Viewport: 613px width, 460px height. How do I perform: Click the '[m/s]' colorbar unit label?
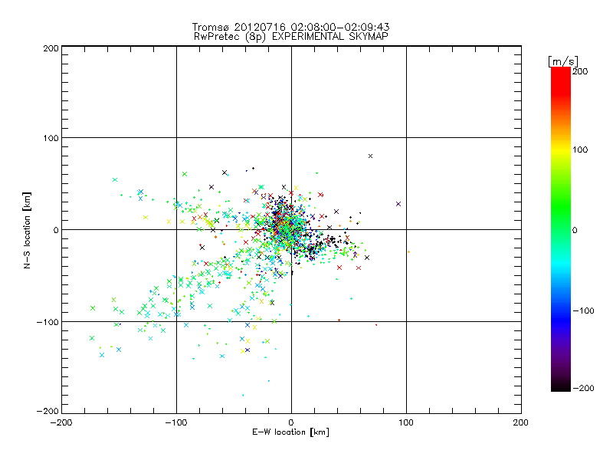pyautogui.click(x=562, y=61)
